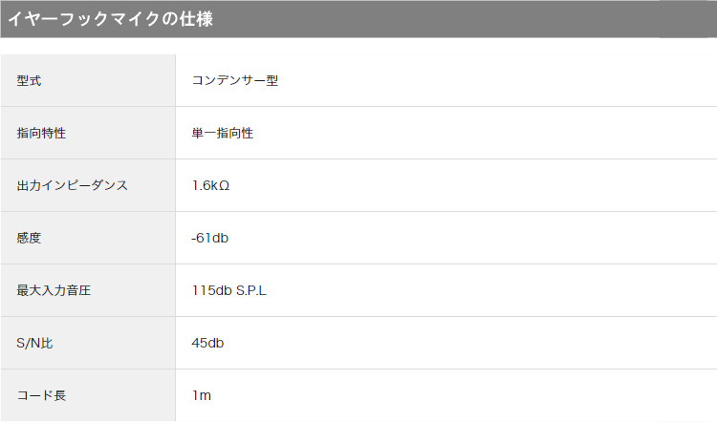Select the S/N比 label cell
This screenshot has height=422, width=717.
click(x=88, y=343)
